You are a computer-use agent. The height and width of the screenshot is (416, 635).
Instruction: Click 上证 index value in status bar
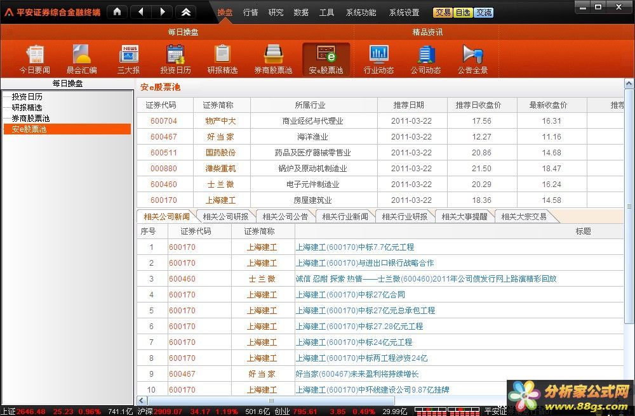[x=31, y=412]
